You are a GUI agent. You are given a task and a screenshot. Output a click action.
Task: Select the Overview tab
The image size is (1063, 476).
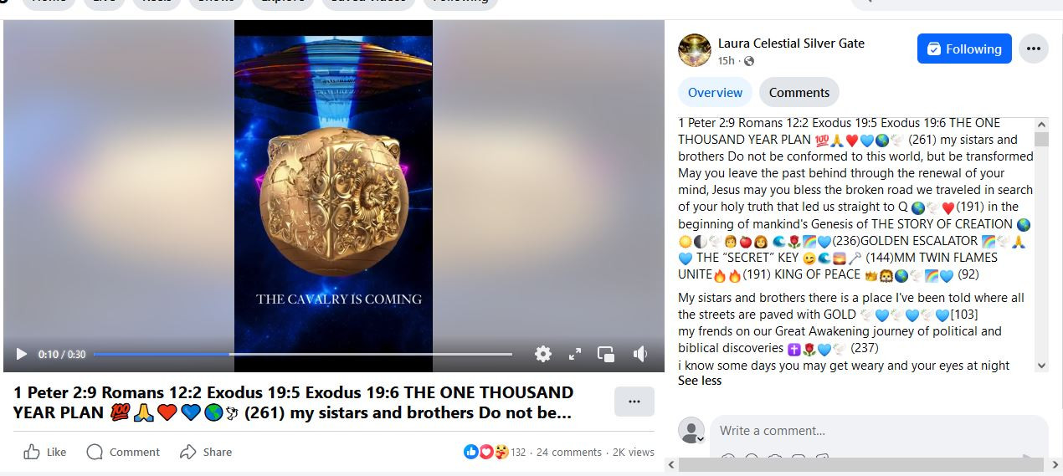click(715, 93)
